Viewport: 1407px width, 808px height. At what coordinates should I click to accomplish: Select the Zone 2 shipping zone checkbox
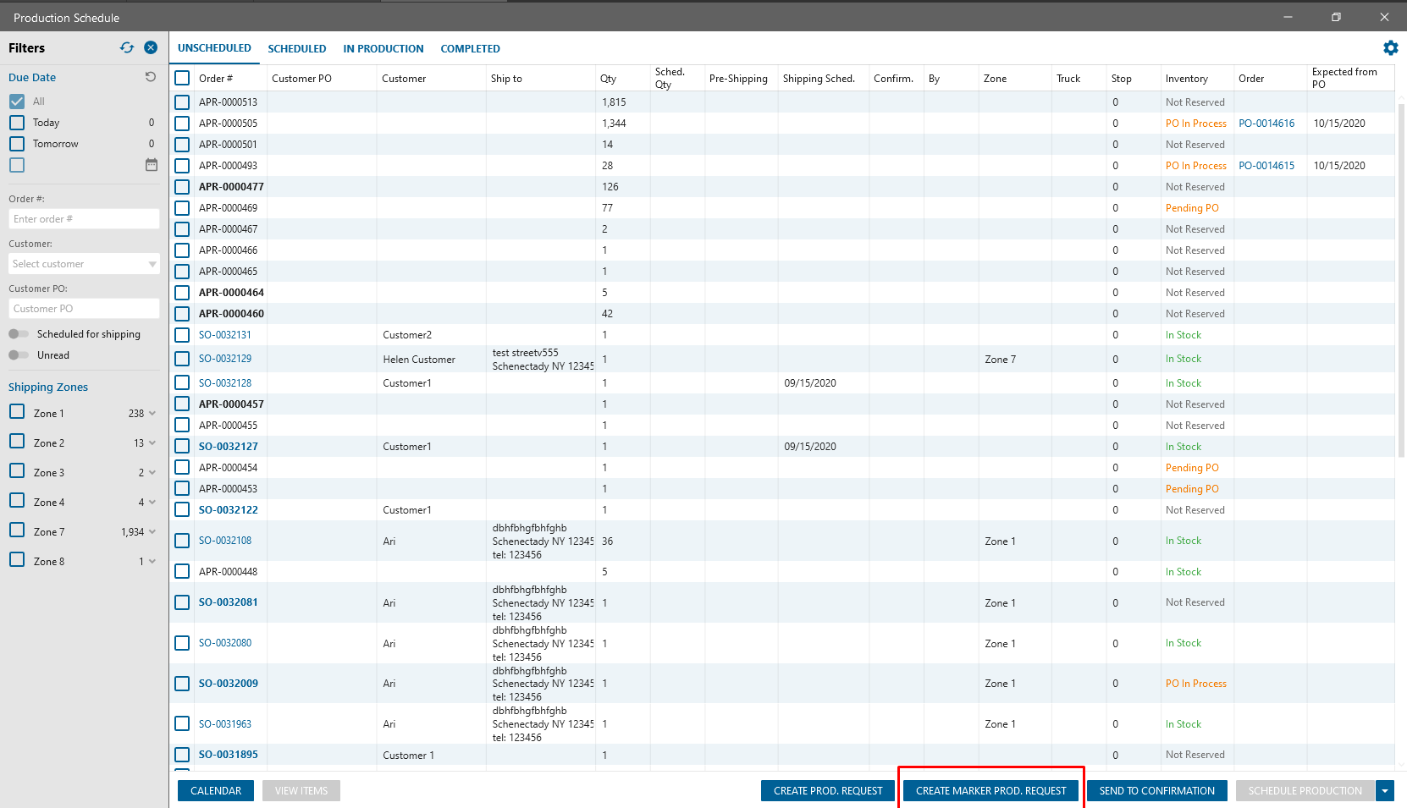(x=17, y=442)
